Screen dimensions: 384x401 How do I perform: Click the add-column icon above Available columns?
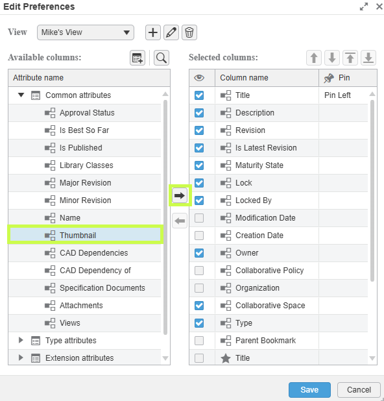pos(138,58)
